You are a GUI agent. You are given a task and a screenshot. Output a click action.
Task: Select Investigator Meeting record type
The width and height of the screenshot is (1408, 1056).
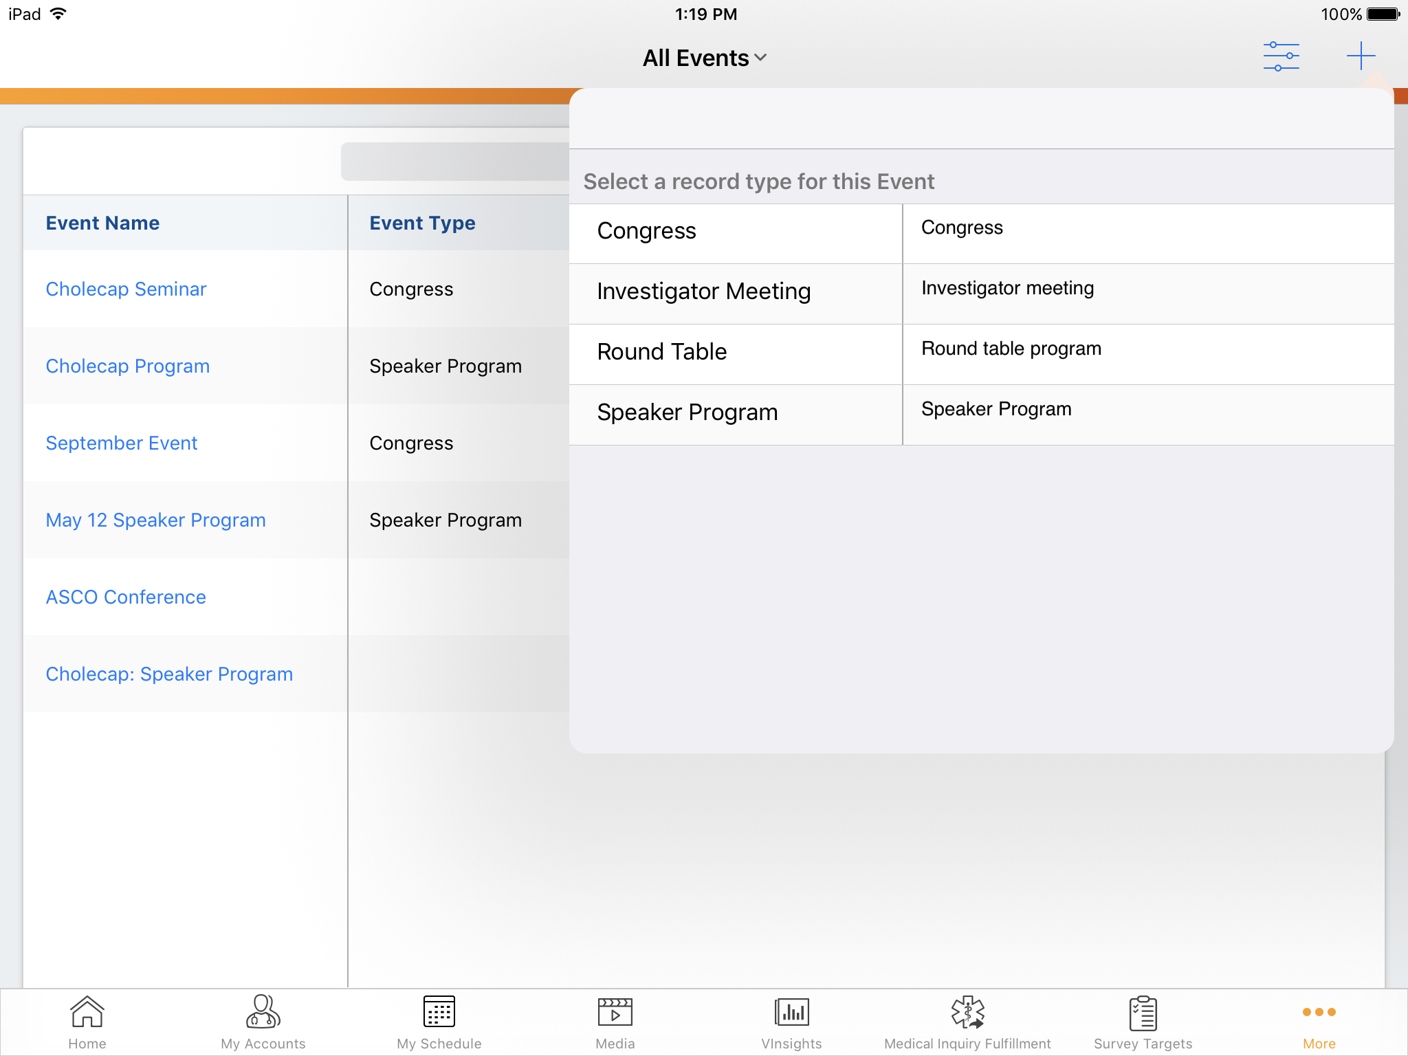tap(704, 292)
